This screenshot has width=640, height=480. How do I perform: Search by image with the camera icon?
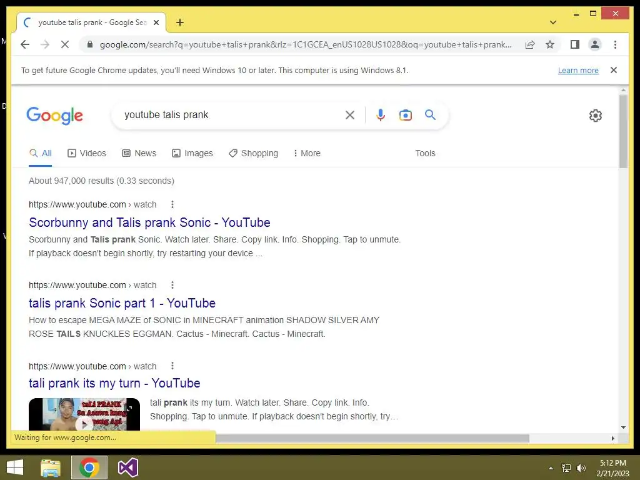click(405, 115)
